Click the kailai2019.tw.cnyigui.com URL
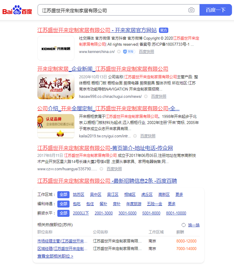Screen dimensions: 234x266 pos(105,136)
